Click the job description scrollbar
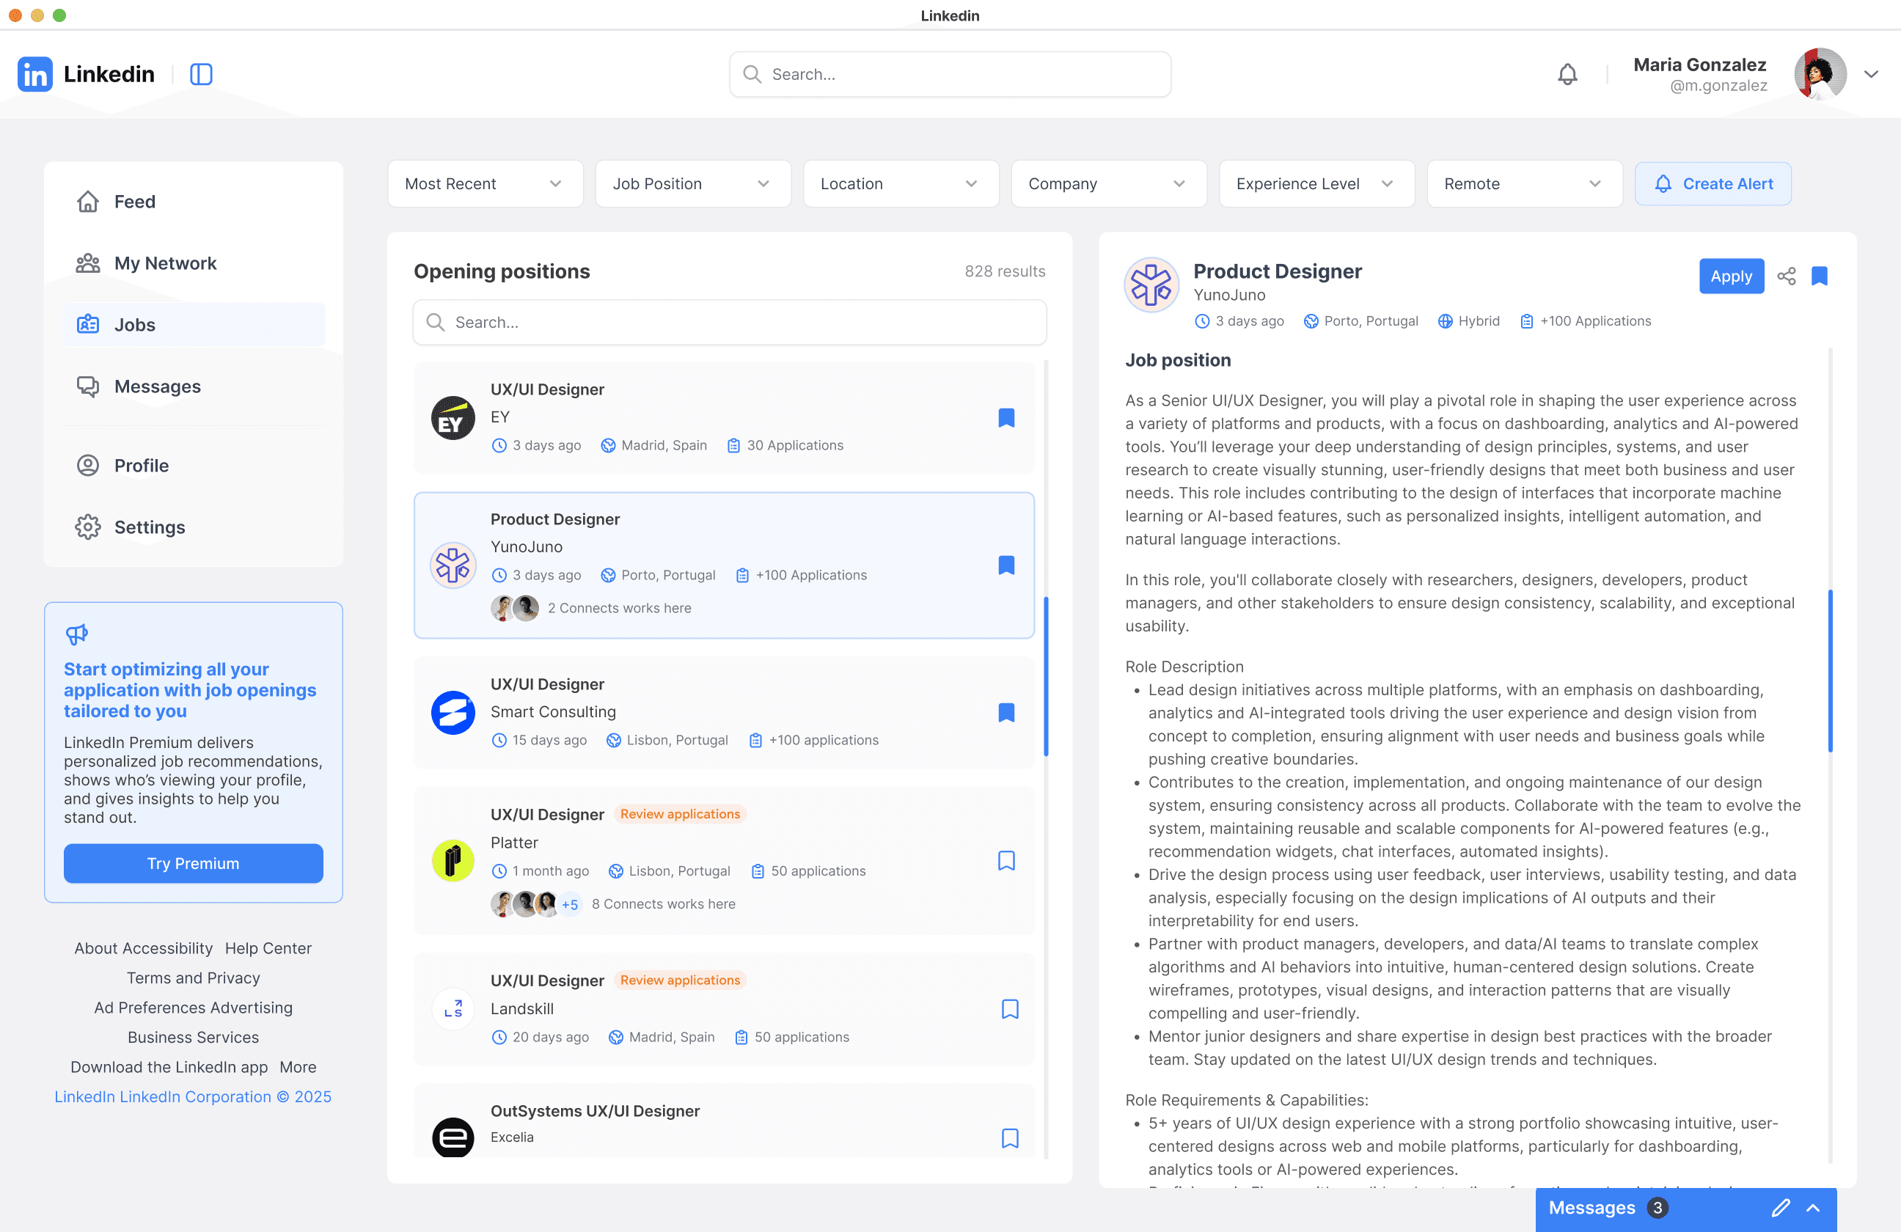This screenshot has width=1901, height=1232. coord(1829,671)
